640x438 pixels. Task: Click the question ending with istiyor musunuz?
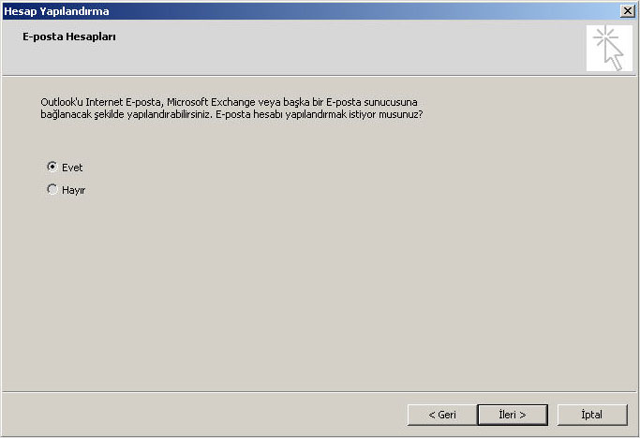pyautogui.click(x=320, y=114)
